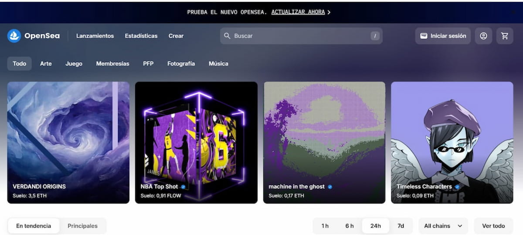Image resolution: width=523 pixels, height=235 pixels.
Task: Select the 24h time range
Action: tap(376, 226)
